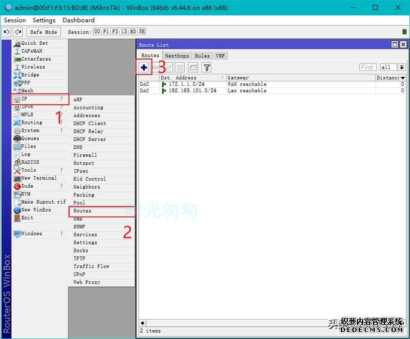Image resolution: width=410 pixels, height=339 pixels.
Task: Sort by Dst. Address column header
Action: (x=193, y=78)
